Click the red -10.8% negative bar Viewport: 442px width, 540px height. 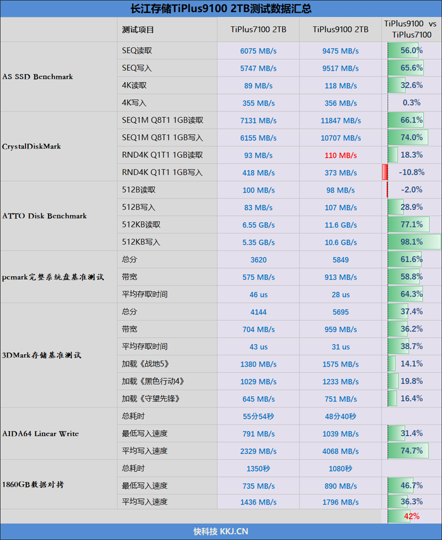point(385,172)
